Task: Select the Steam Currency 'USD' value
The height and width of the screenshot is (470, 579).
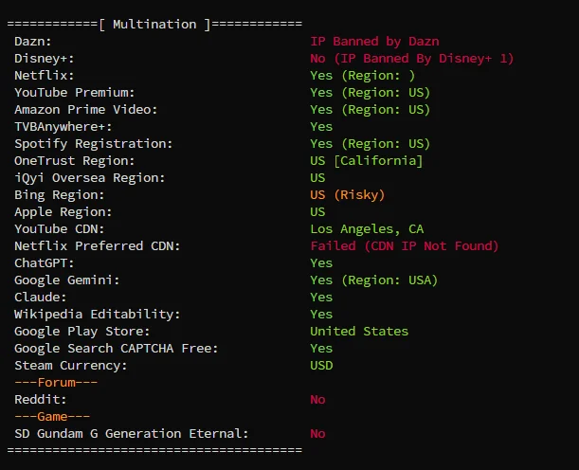Action: pyautogui.click(x=321, y=366)
